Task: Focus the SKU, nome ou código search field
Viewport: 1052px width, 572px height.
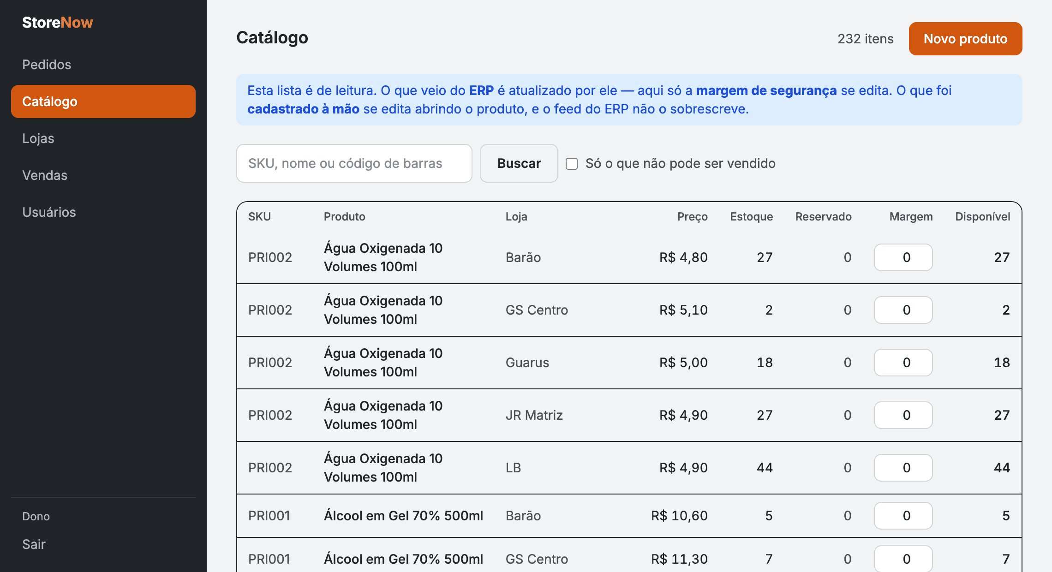Action: tap(354, 163)
